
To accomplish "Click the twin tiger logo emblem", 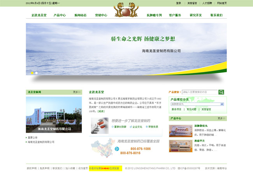I will [126, 10].
